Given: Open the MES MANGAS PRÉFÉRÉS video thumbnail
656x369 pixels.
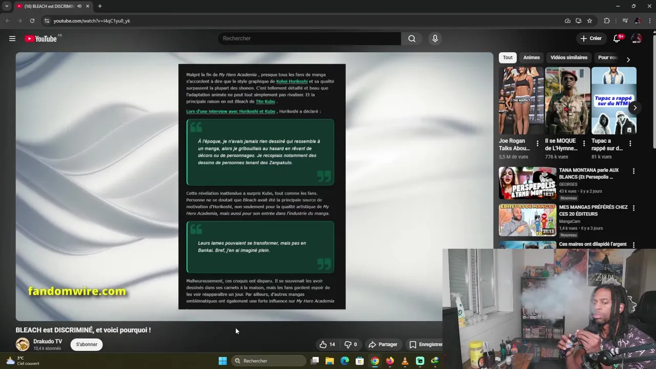Looking at the screenshot, I should click(x=527, y=220).
